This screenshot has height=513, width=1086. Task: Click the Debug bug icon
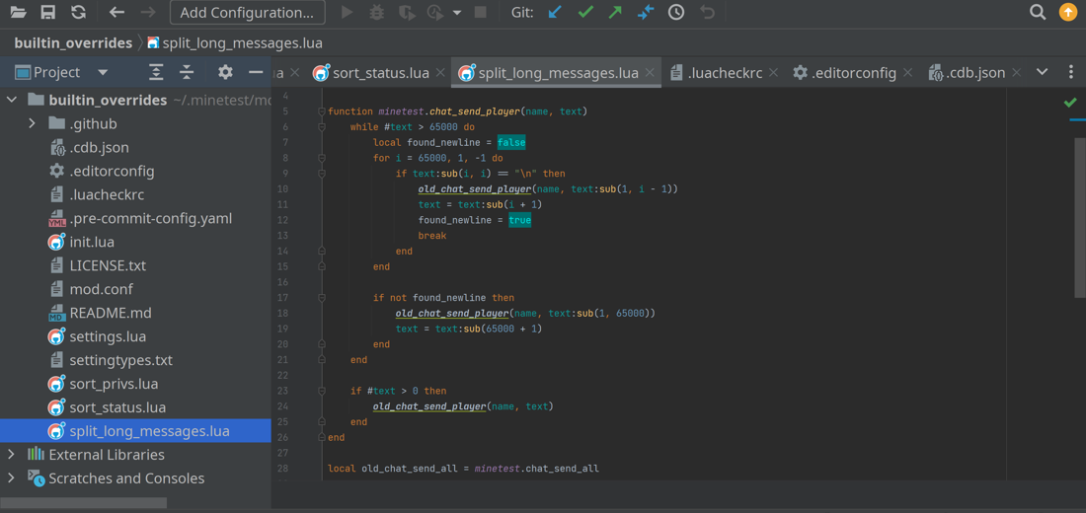[377, 12]
